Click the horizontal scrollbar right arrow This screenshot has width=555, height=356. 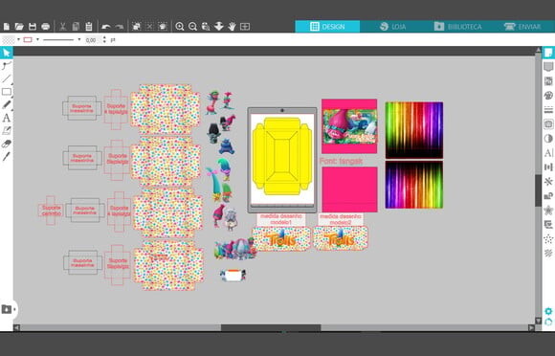[x=531, y=327]
